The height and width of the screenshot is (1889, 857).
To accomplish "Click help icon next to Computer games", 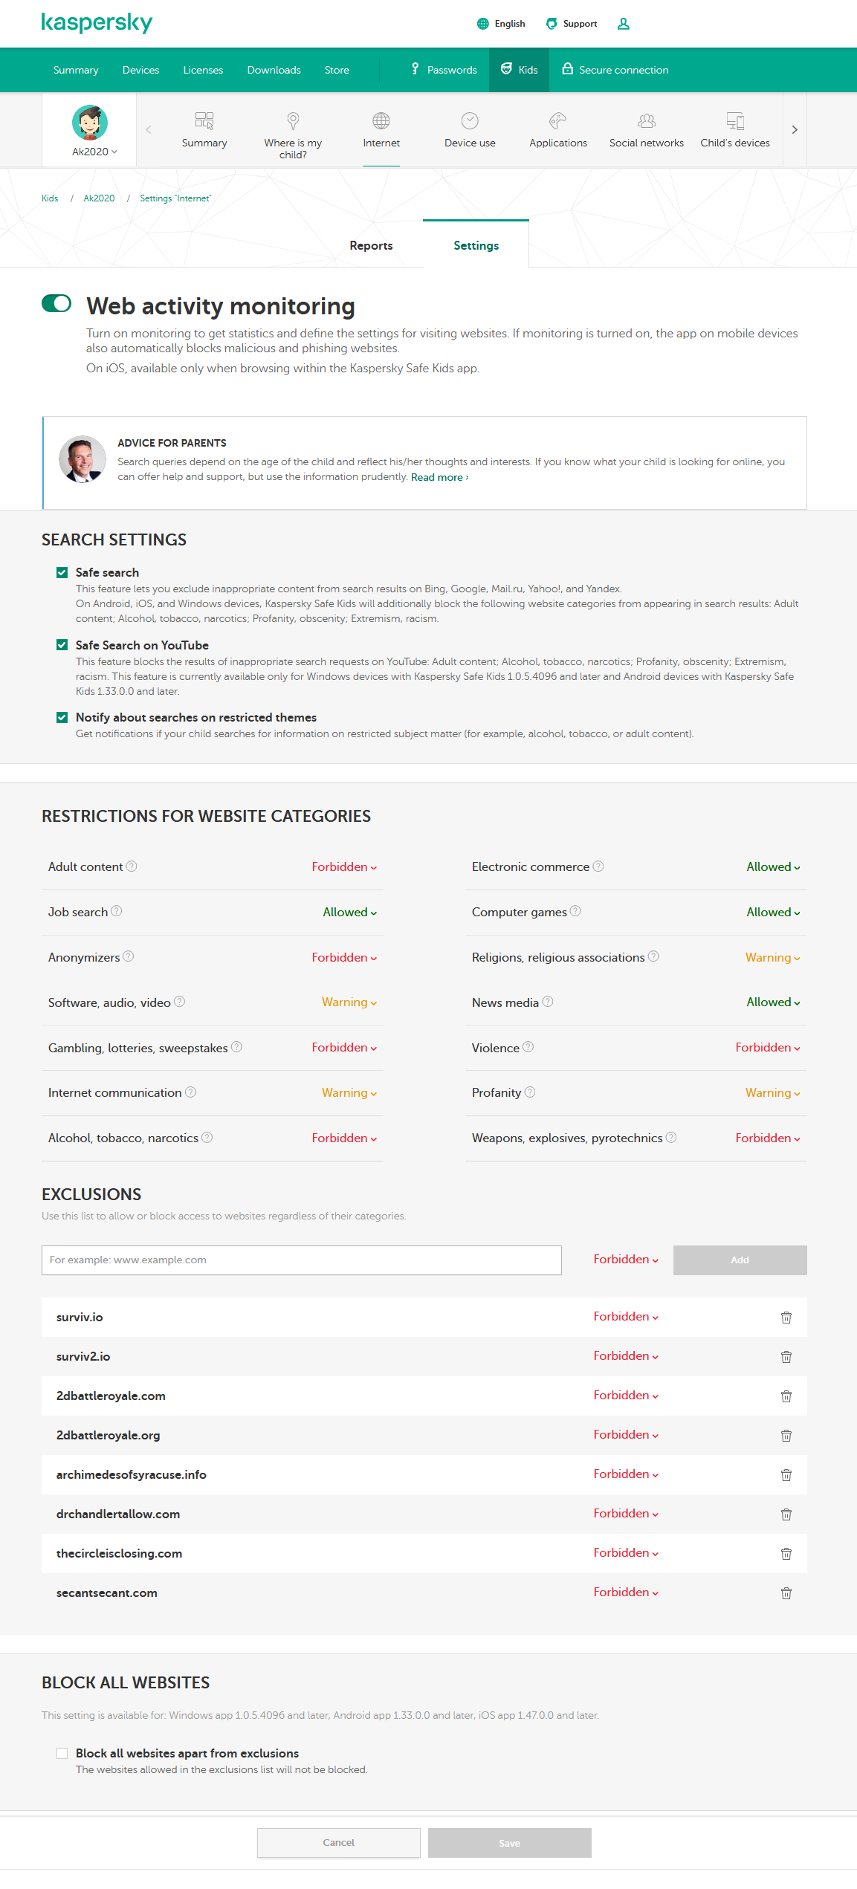I will 575,911.
